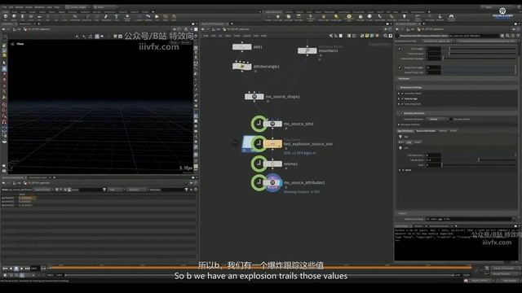Adjust the Trail Length slider
Screen dimensions: 522x293
(x=479, y=49)
